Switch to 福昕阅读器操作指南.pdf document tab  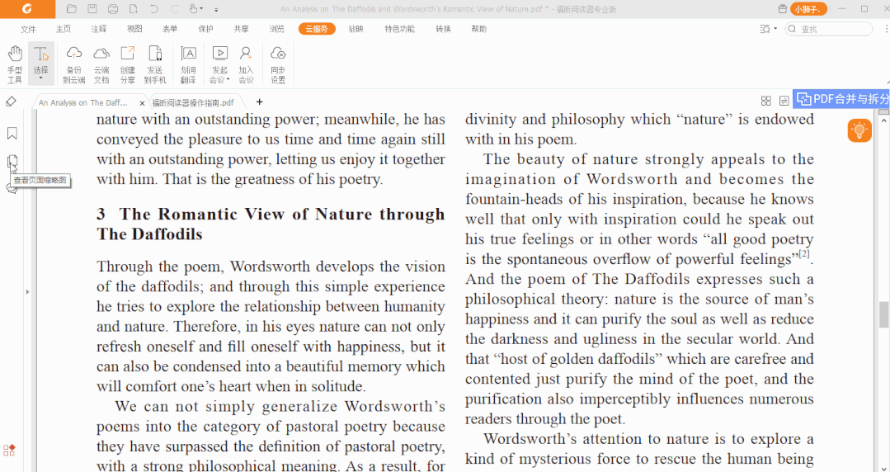[x=192, y=103]
